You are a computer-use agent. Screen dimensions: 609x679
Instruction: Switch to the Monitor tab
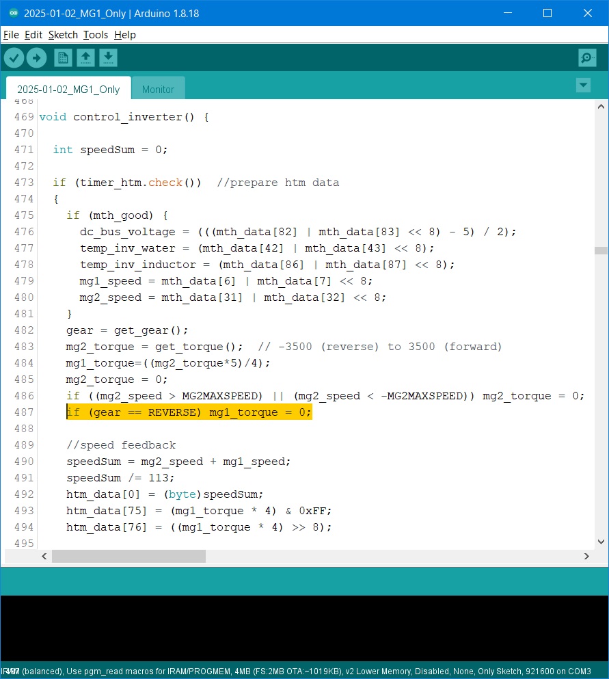click(x=158, y=90)
